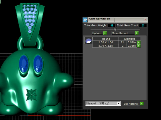Click the 0.09tw weight value
Viewport: 161px width, 120px height.
(132, 42)
